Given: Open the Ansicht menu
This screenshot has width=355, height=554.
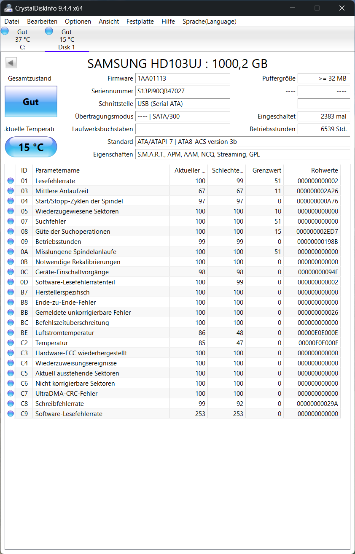Looking at the screenshot, I should point(109,22).
